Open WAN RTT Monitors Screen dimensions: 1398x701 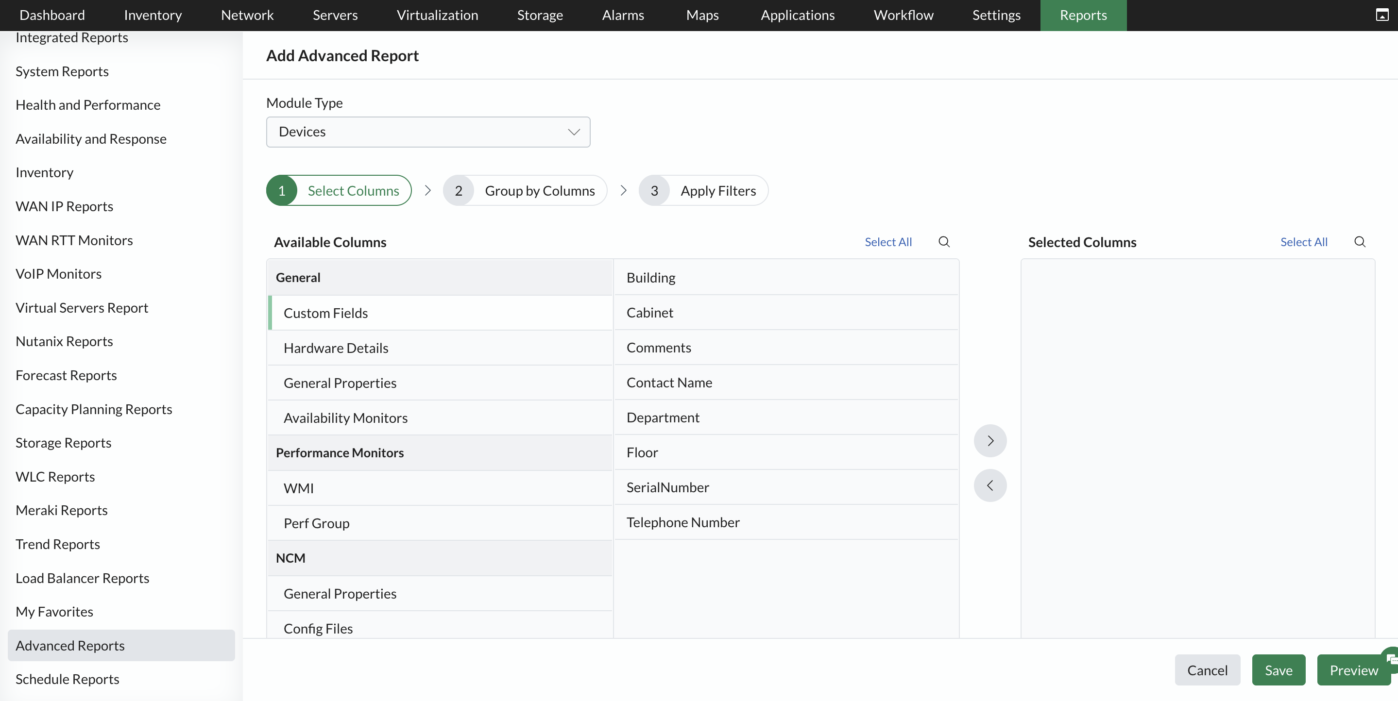(x=74, y=240)
